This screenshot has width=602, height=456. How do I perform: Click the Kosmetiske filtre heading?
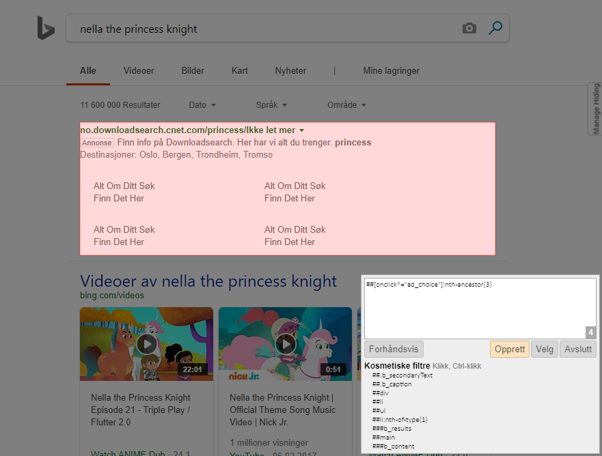(x=397, y=365)
